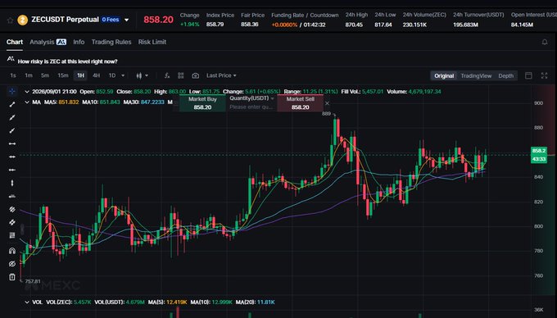Select the extended line drawing tool
Image resolution: width=557 pixels, height=318 pixels.
coord(12,131)
